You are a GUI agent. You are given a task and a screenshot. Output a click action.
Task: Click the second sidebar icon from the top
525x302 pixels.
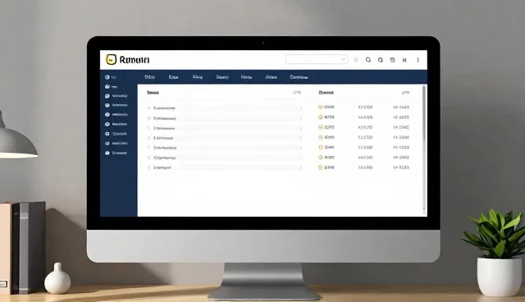coord(107,86)
